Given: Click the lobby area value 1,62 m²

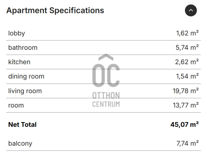Looking at the screenshot, I should pos(187,33).
